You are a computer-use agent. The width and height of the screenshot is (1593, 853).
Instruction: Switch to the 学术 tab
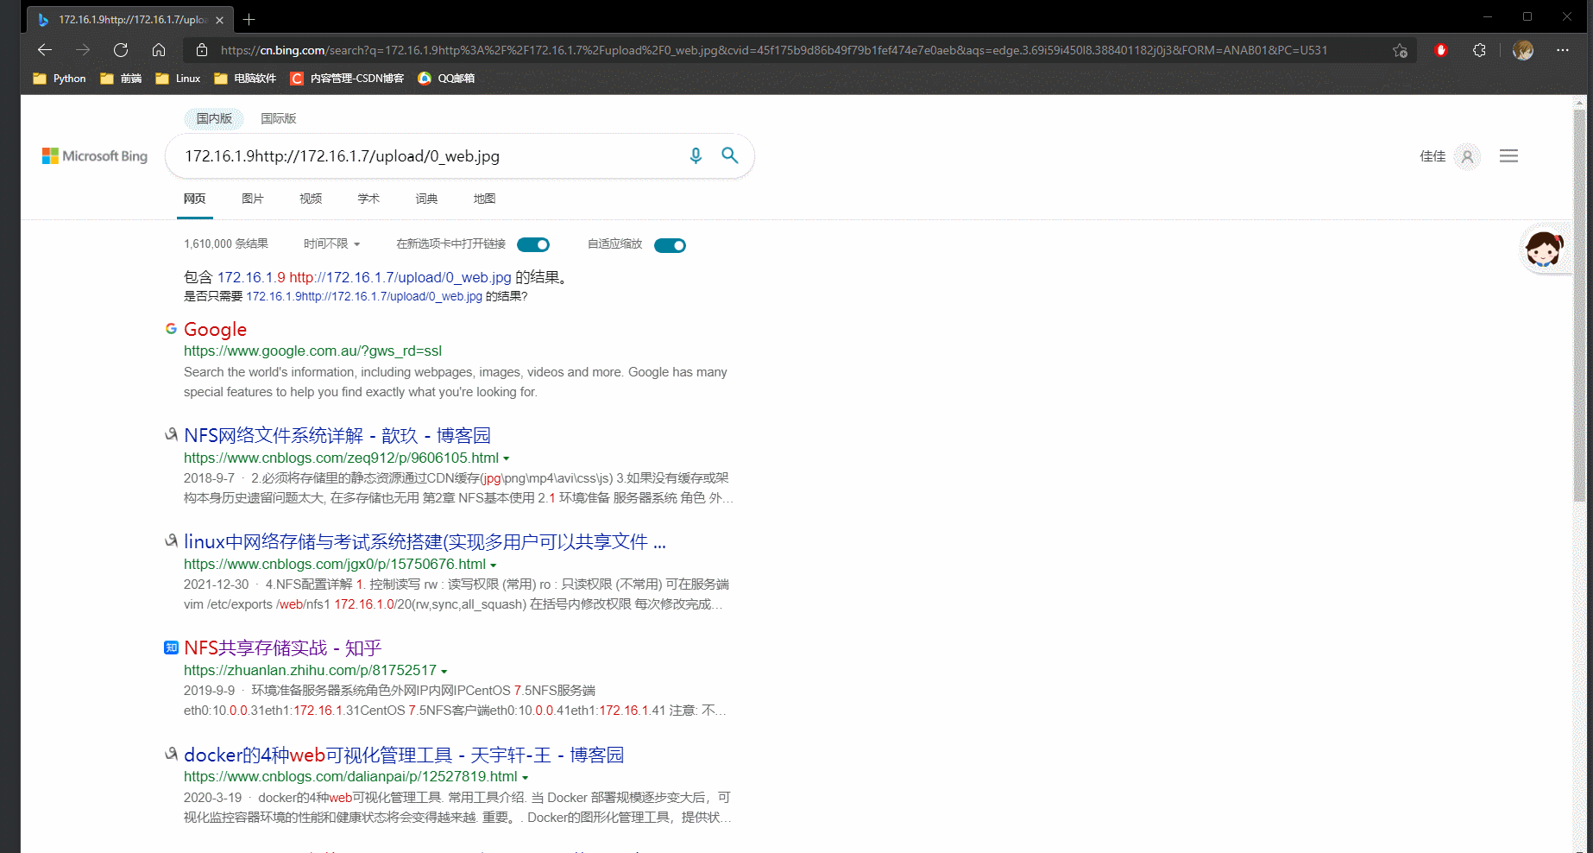click(x=368, y=199)
